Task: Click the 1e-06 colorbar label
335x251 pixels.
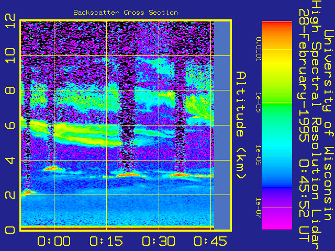Action: [259, 155]
